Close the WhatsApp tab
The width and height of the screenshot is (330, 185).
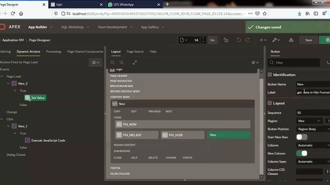(158, 5)
